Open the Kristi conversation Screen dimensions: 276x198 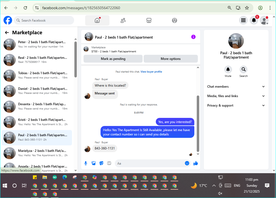coord(37,122)
